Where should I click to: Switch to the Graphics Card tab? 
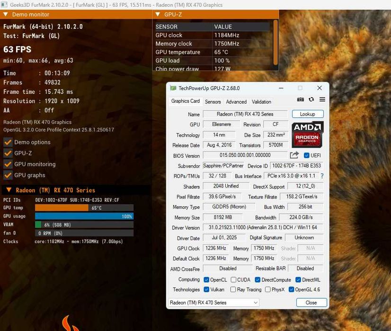coord(185,101)
